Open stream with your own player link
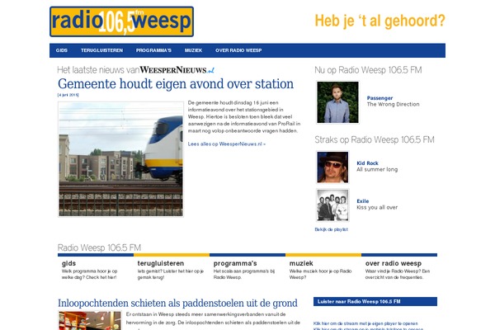 pos(365,323)
